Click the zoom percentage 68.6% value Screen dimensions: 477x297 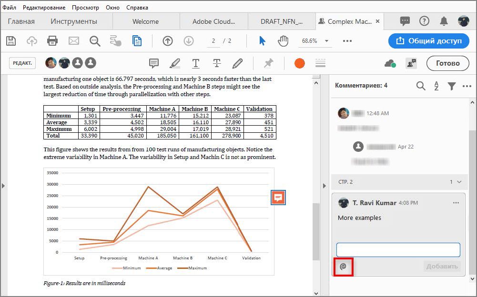click(x=309, y=41)
